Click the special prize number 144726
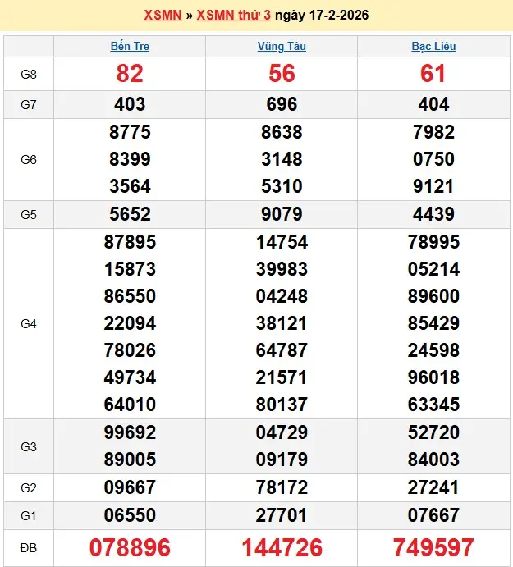This screenshot has width=513, height=567. click(282, 547)
